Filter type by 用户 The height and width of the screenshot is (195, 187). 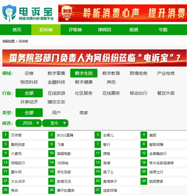[56, 113]
